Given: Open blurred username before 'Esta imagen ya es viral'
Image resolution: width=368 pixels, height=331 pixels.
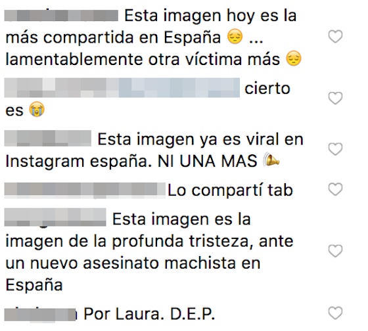Looking at the screenshot, I should click(x=47, y=139).
